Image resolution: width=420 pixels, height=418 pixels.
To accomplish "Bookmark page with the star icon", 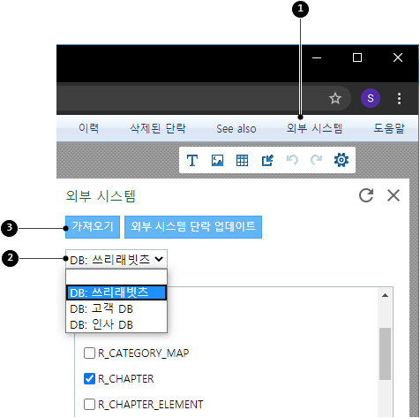I will click(x=335, y=98).
